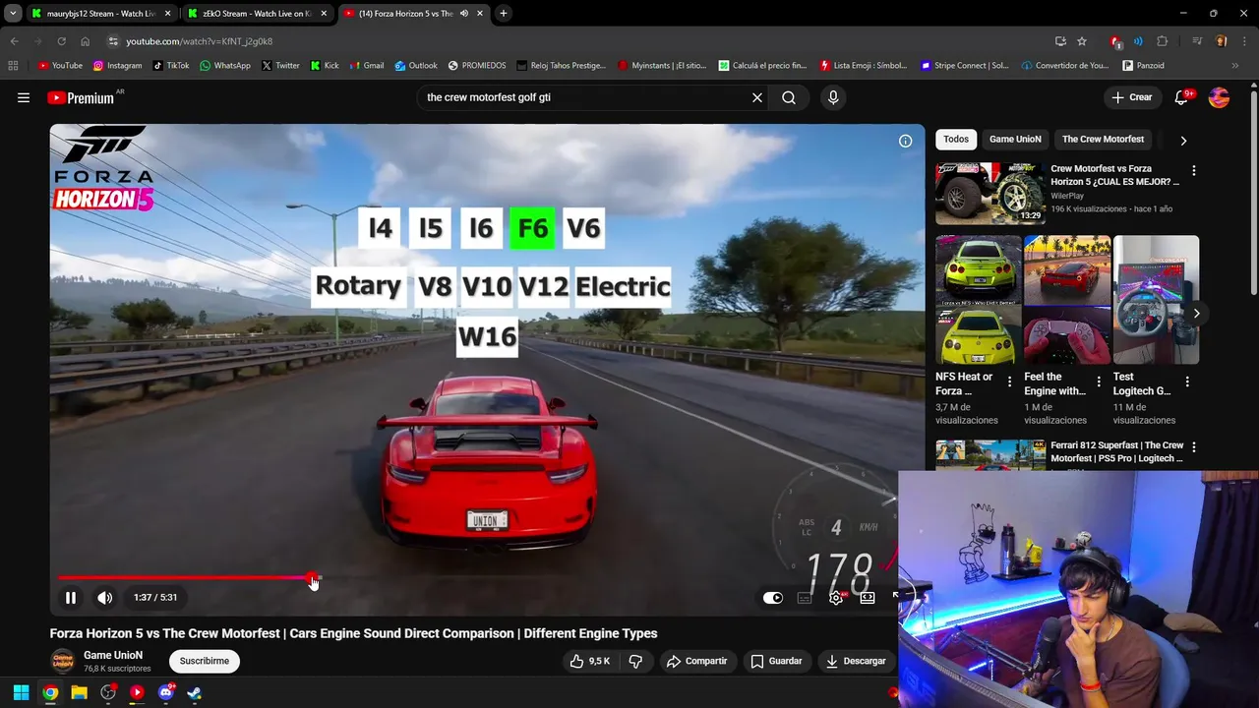Viewport: 1259px width, 708px height.
Task: Bookmark this page with the star
Action: click(1082, 41)
